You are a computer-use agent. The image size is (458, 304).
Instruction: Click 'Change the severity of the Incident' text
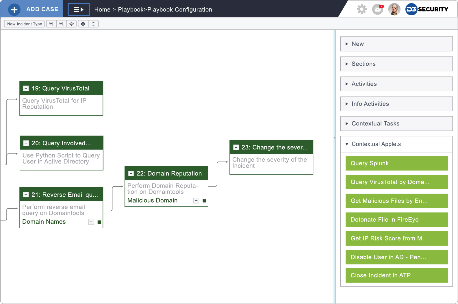pyautogui.click(x=270, y=163)
